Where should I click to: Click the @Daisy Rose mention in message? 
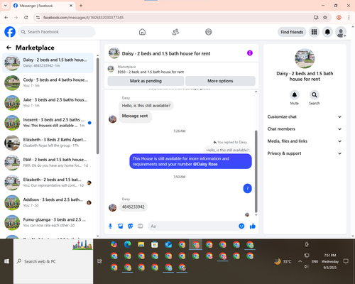point(205,164)
